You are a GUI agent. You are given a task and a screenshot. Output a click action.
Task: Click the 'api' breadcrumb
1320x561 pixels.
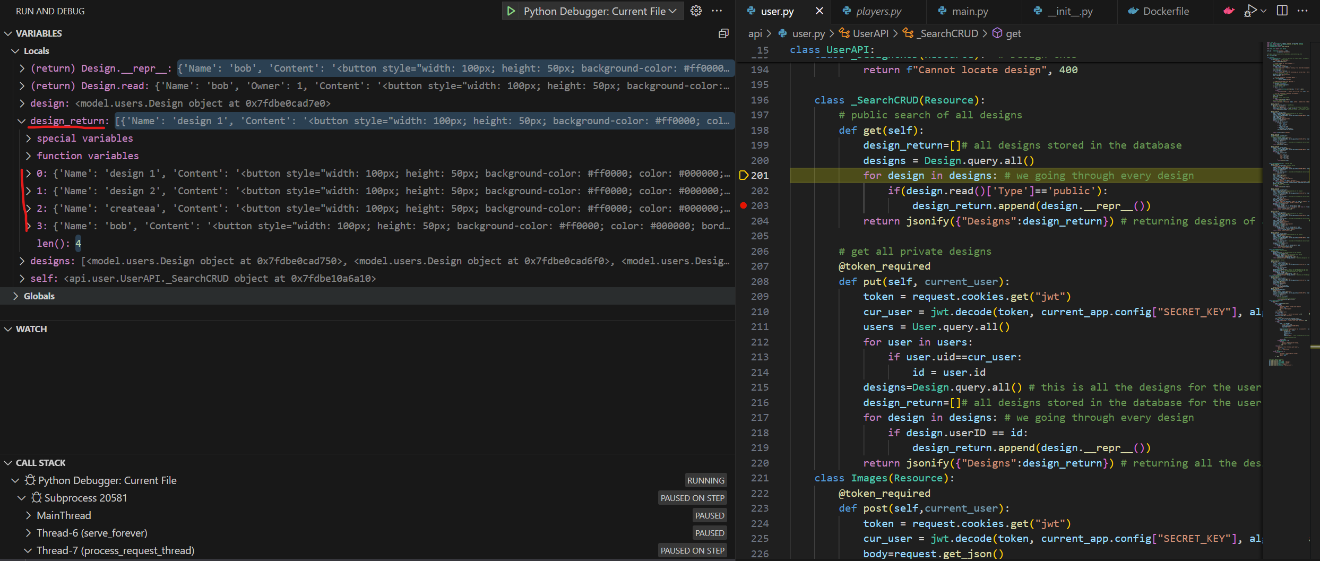(x=755, y=33)
